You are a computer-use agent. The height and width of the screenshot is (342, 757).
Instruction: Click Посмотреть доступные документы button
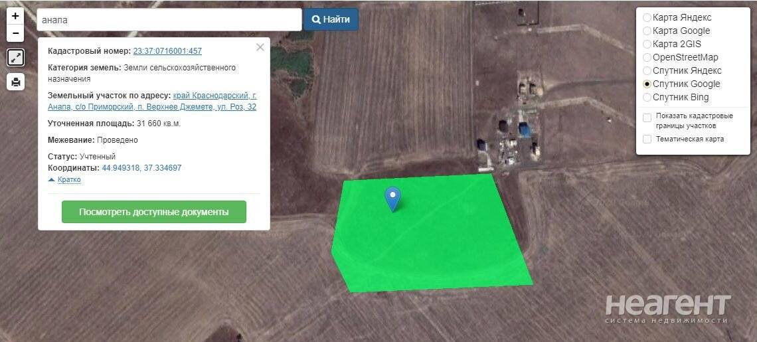tap(154, 212)
